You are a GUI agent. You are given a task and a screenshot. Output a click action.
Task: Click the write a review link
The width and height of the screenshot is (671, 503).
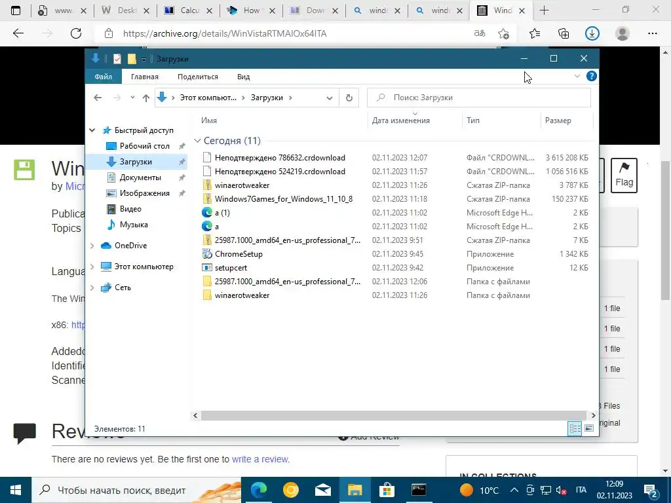(x=261, y=459)
